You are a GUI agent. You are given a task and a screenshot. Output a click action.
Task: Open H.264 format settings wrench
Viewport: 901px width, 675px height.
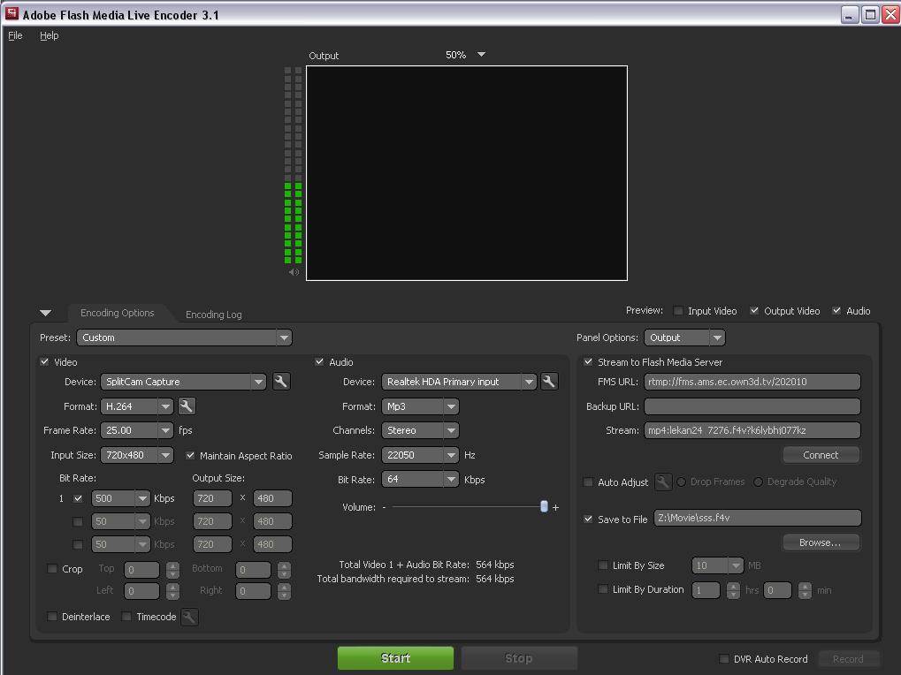pyautogui.click(x=187, y=406)
